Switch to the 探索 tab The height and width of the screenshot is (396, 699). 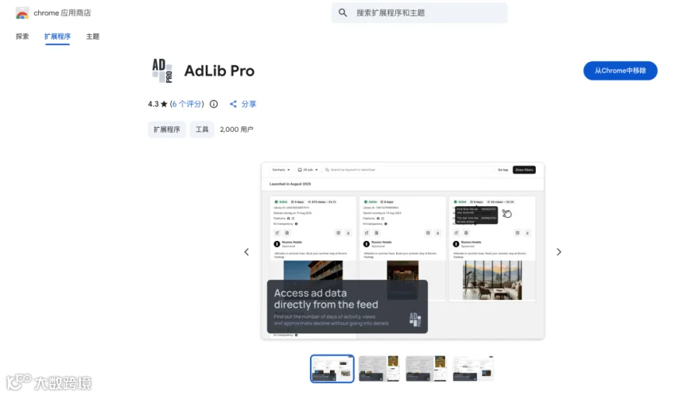tap(23, 36)
